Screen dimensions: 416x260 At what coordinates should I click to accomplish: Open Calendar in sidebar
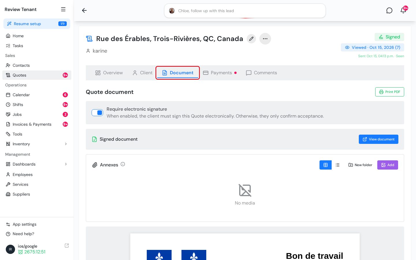[x=37, y=95]
